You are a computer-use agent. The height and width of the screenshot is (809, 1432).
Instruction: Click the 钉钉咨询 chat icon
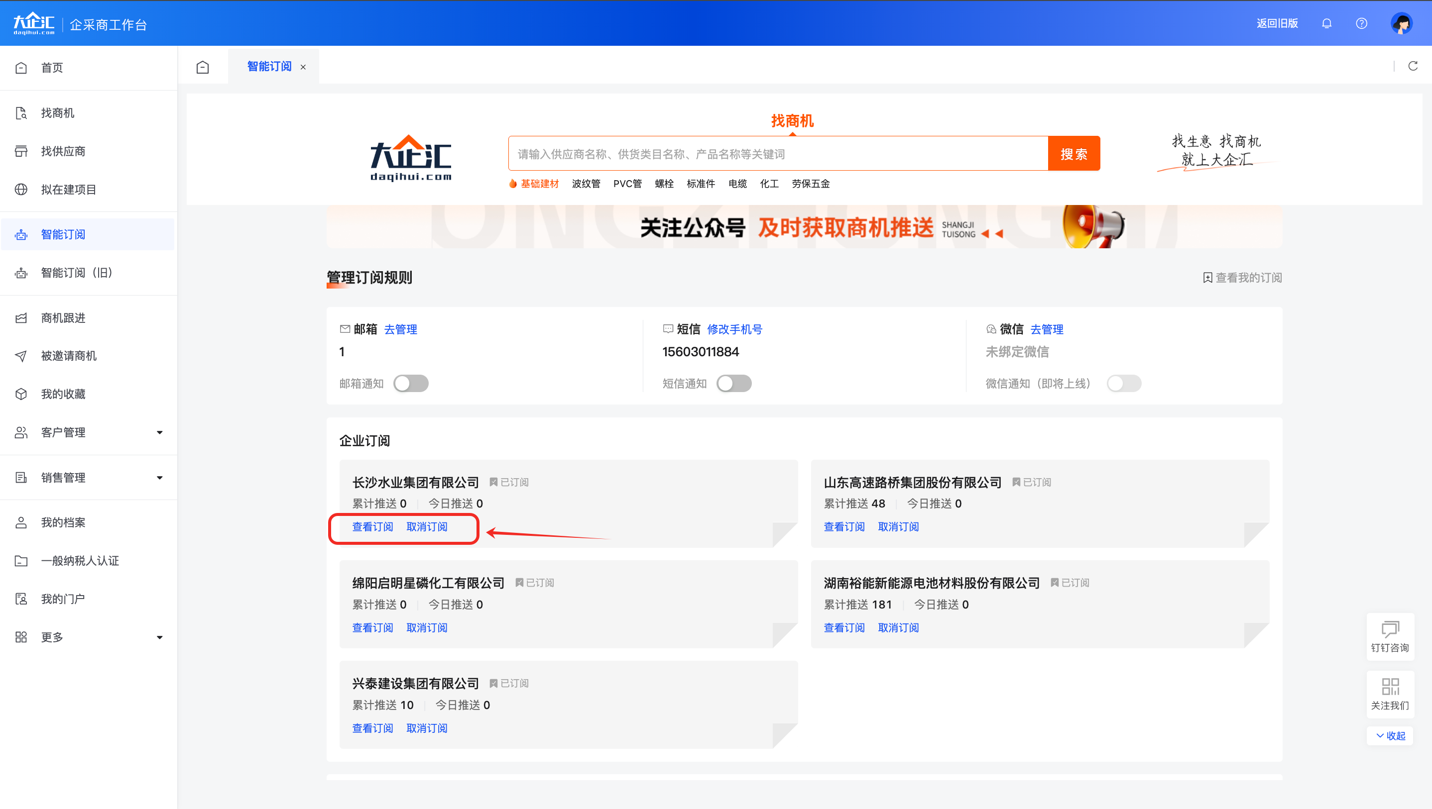coord(1390,629)
